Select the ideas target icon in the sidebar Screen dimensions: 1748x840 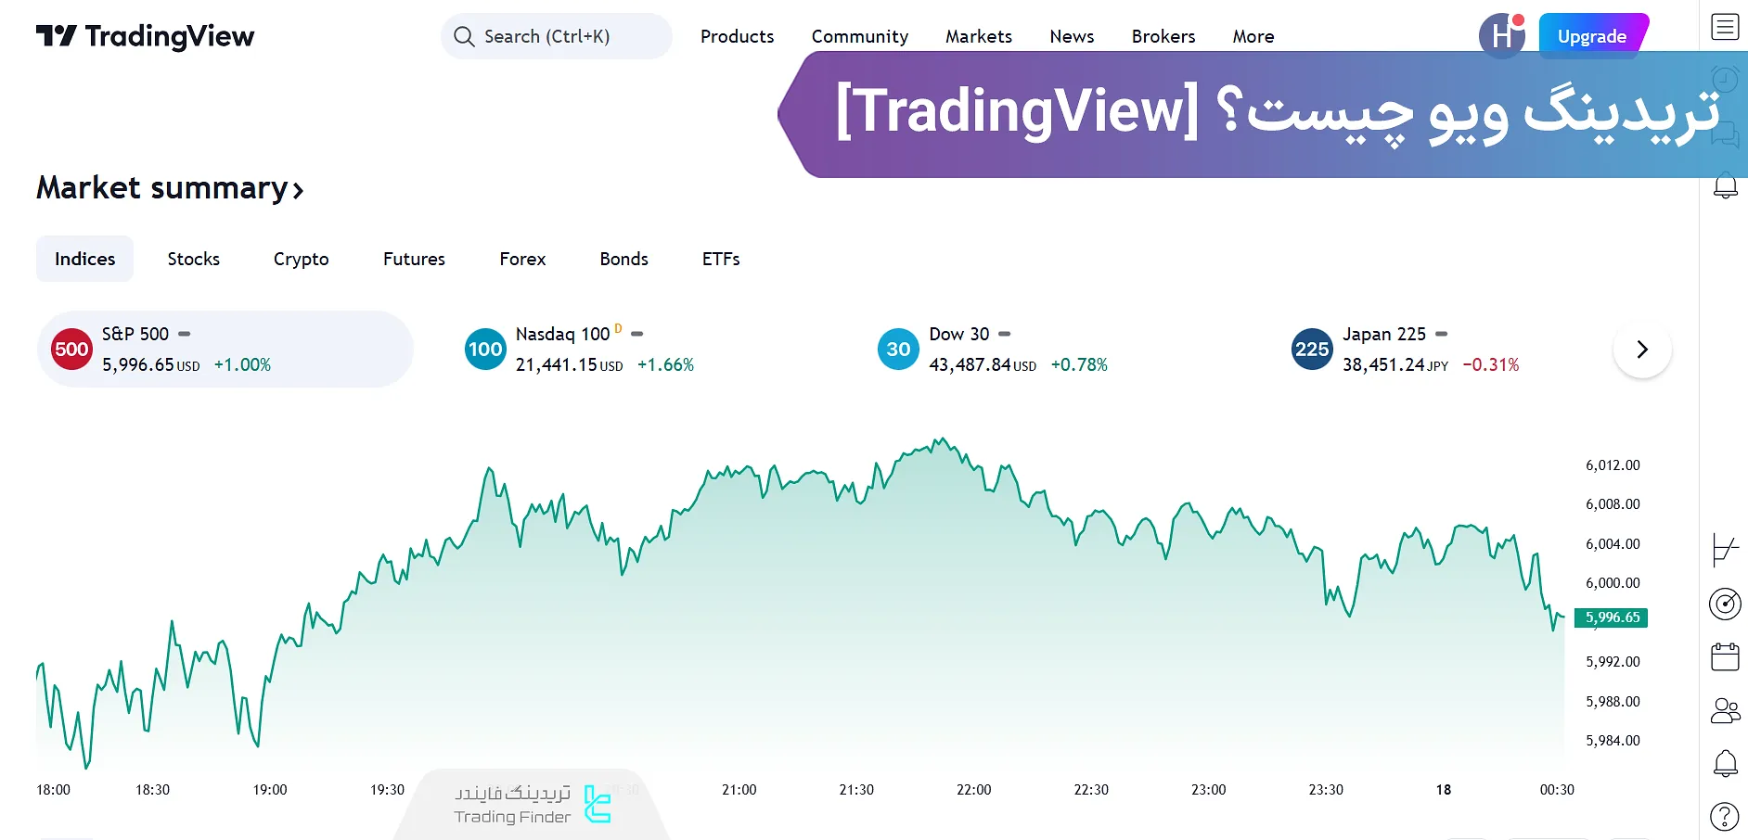point(1726,604)
